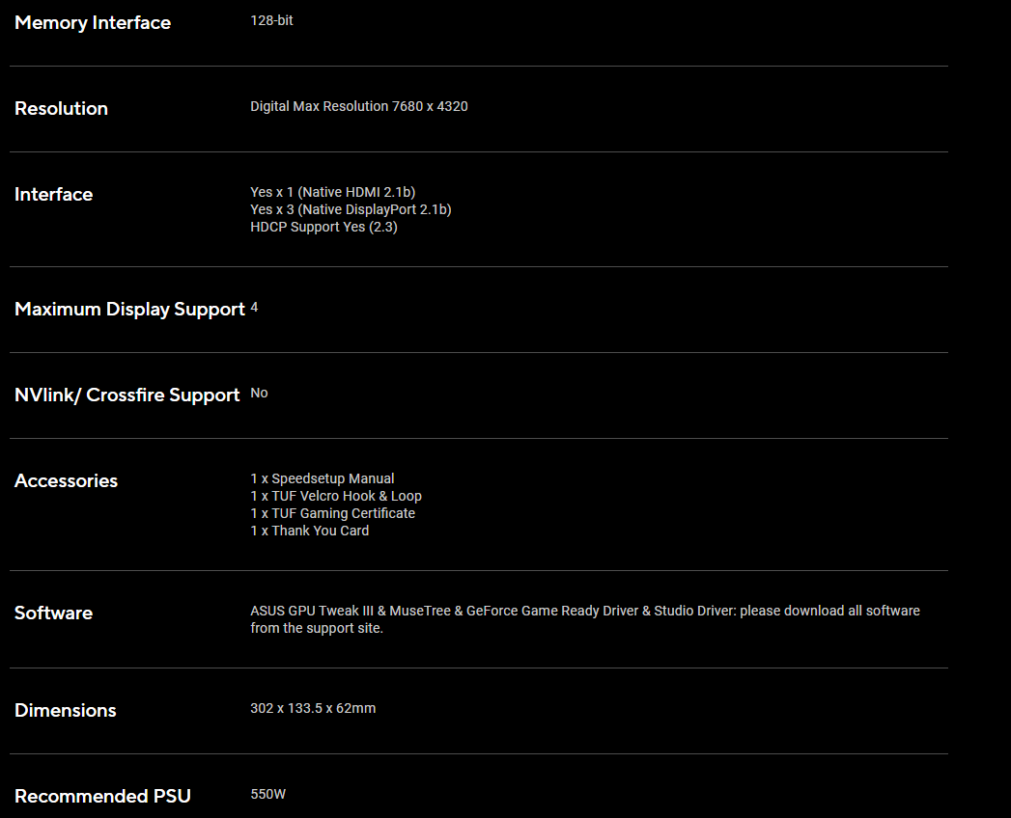Select the TUF Velcro Hook & Loop line

(x=335, y=496)
